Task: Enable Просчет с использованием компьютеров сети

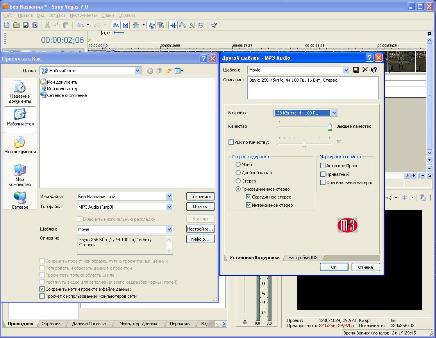Action: (x=42, y=296)
